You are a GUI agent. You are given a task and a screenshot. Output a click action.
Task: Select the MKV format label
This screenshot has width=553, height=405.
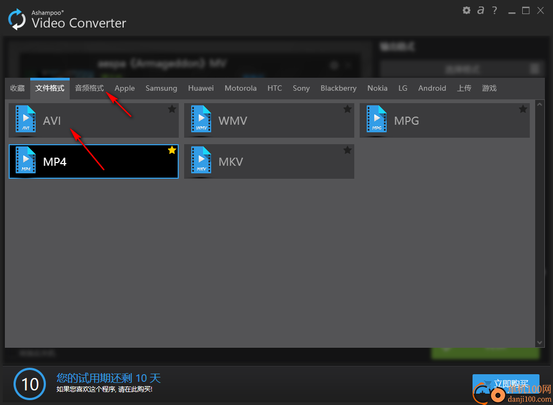(231, 161)
